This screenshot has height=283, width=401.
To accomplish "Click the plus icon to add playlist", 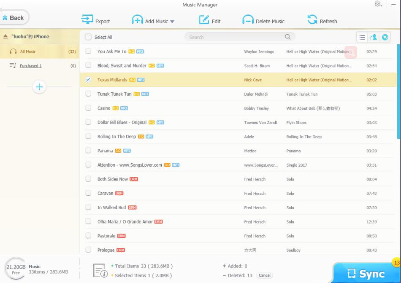I will pyautogui.click(x=39, y=87).
